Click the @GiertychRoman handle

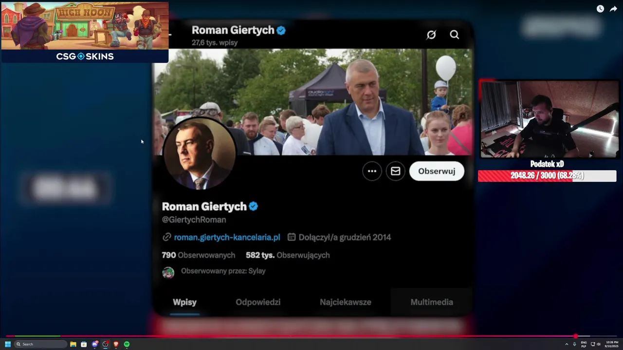[194, 220]
